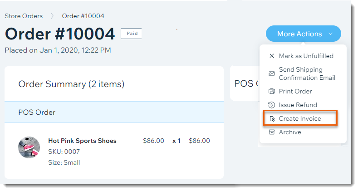Click the X icon beside Mark as Unfulfilled

point(271,56)
